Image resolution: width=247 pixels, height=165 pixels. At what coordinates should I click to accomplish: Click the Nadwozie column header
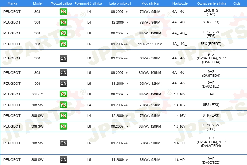click(180, 3)
